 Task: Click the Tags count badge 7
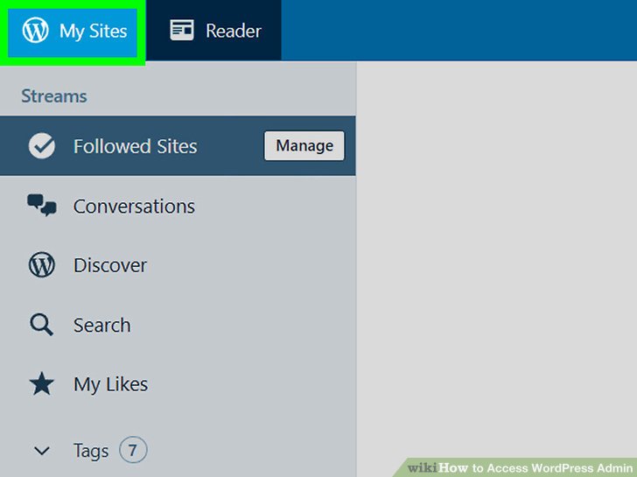(x=133, y=450)
